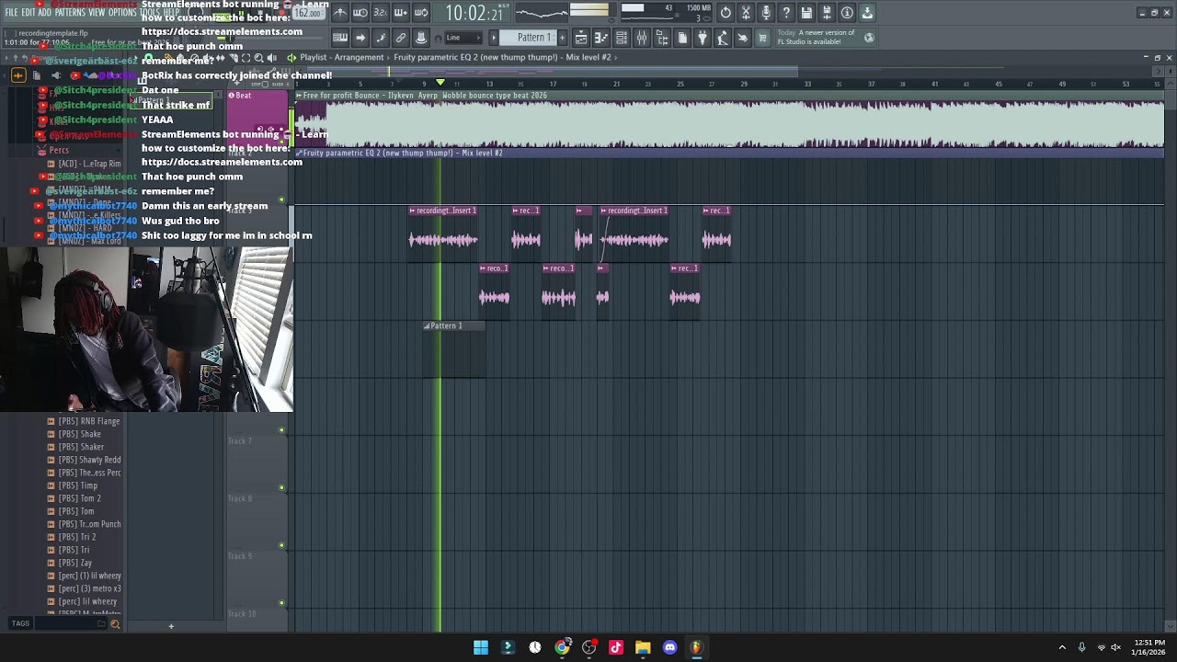
Task: Open menu of Pattern 1 playlist clip
Action: coord(428,325)
